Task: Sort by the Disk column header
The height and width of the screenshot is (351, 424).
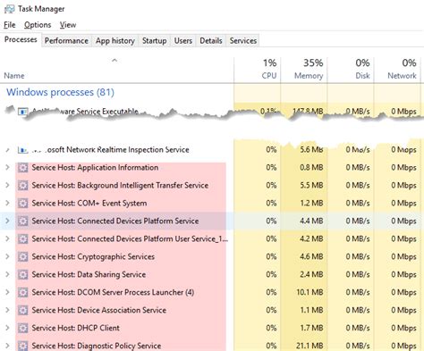Action: [x=351, y=70]
